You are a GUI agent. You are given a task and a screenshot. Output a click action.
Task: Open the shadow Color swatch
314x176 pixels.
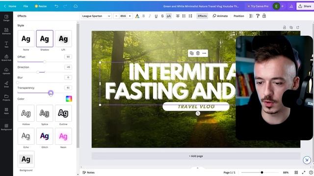pos(69,99)
